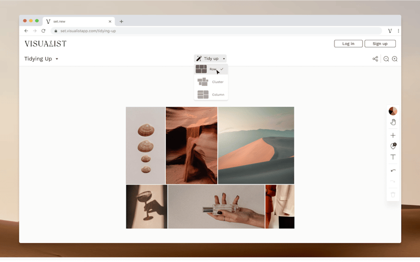Open the tag sticker icon with badge
Viewport: 420px width, 262px height.
393,146
